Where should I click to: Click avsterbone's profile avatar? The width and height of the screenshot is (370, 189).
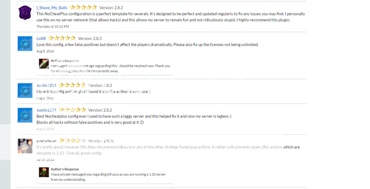coord(25,146)
